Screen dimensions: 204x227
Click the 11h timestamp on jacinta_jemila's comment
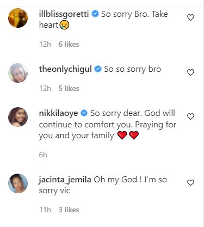click(x=45, y=210)
